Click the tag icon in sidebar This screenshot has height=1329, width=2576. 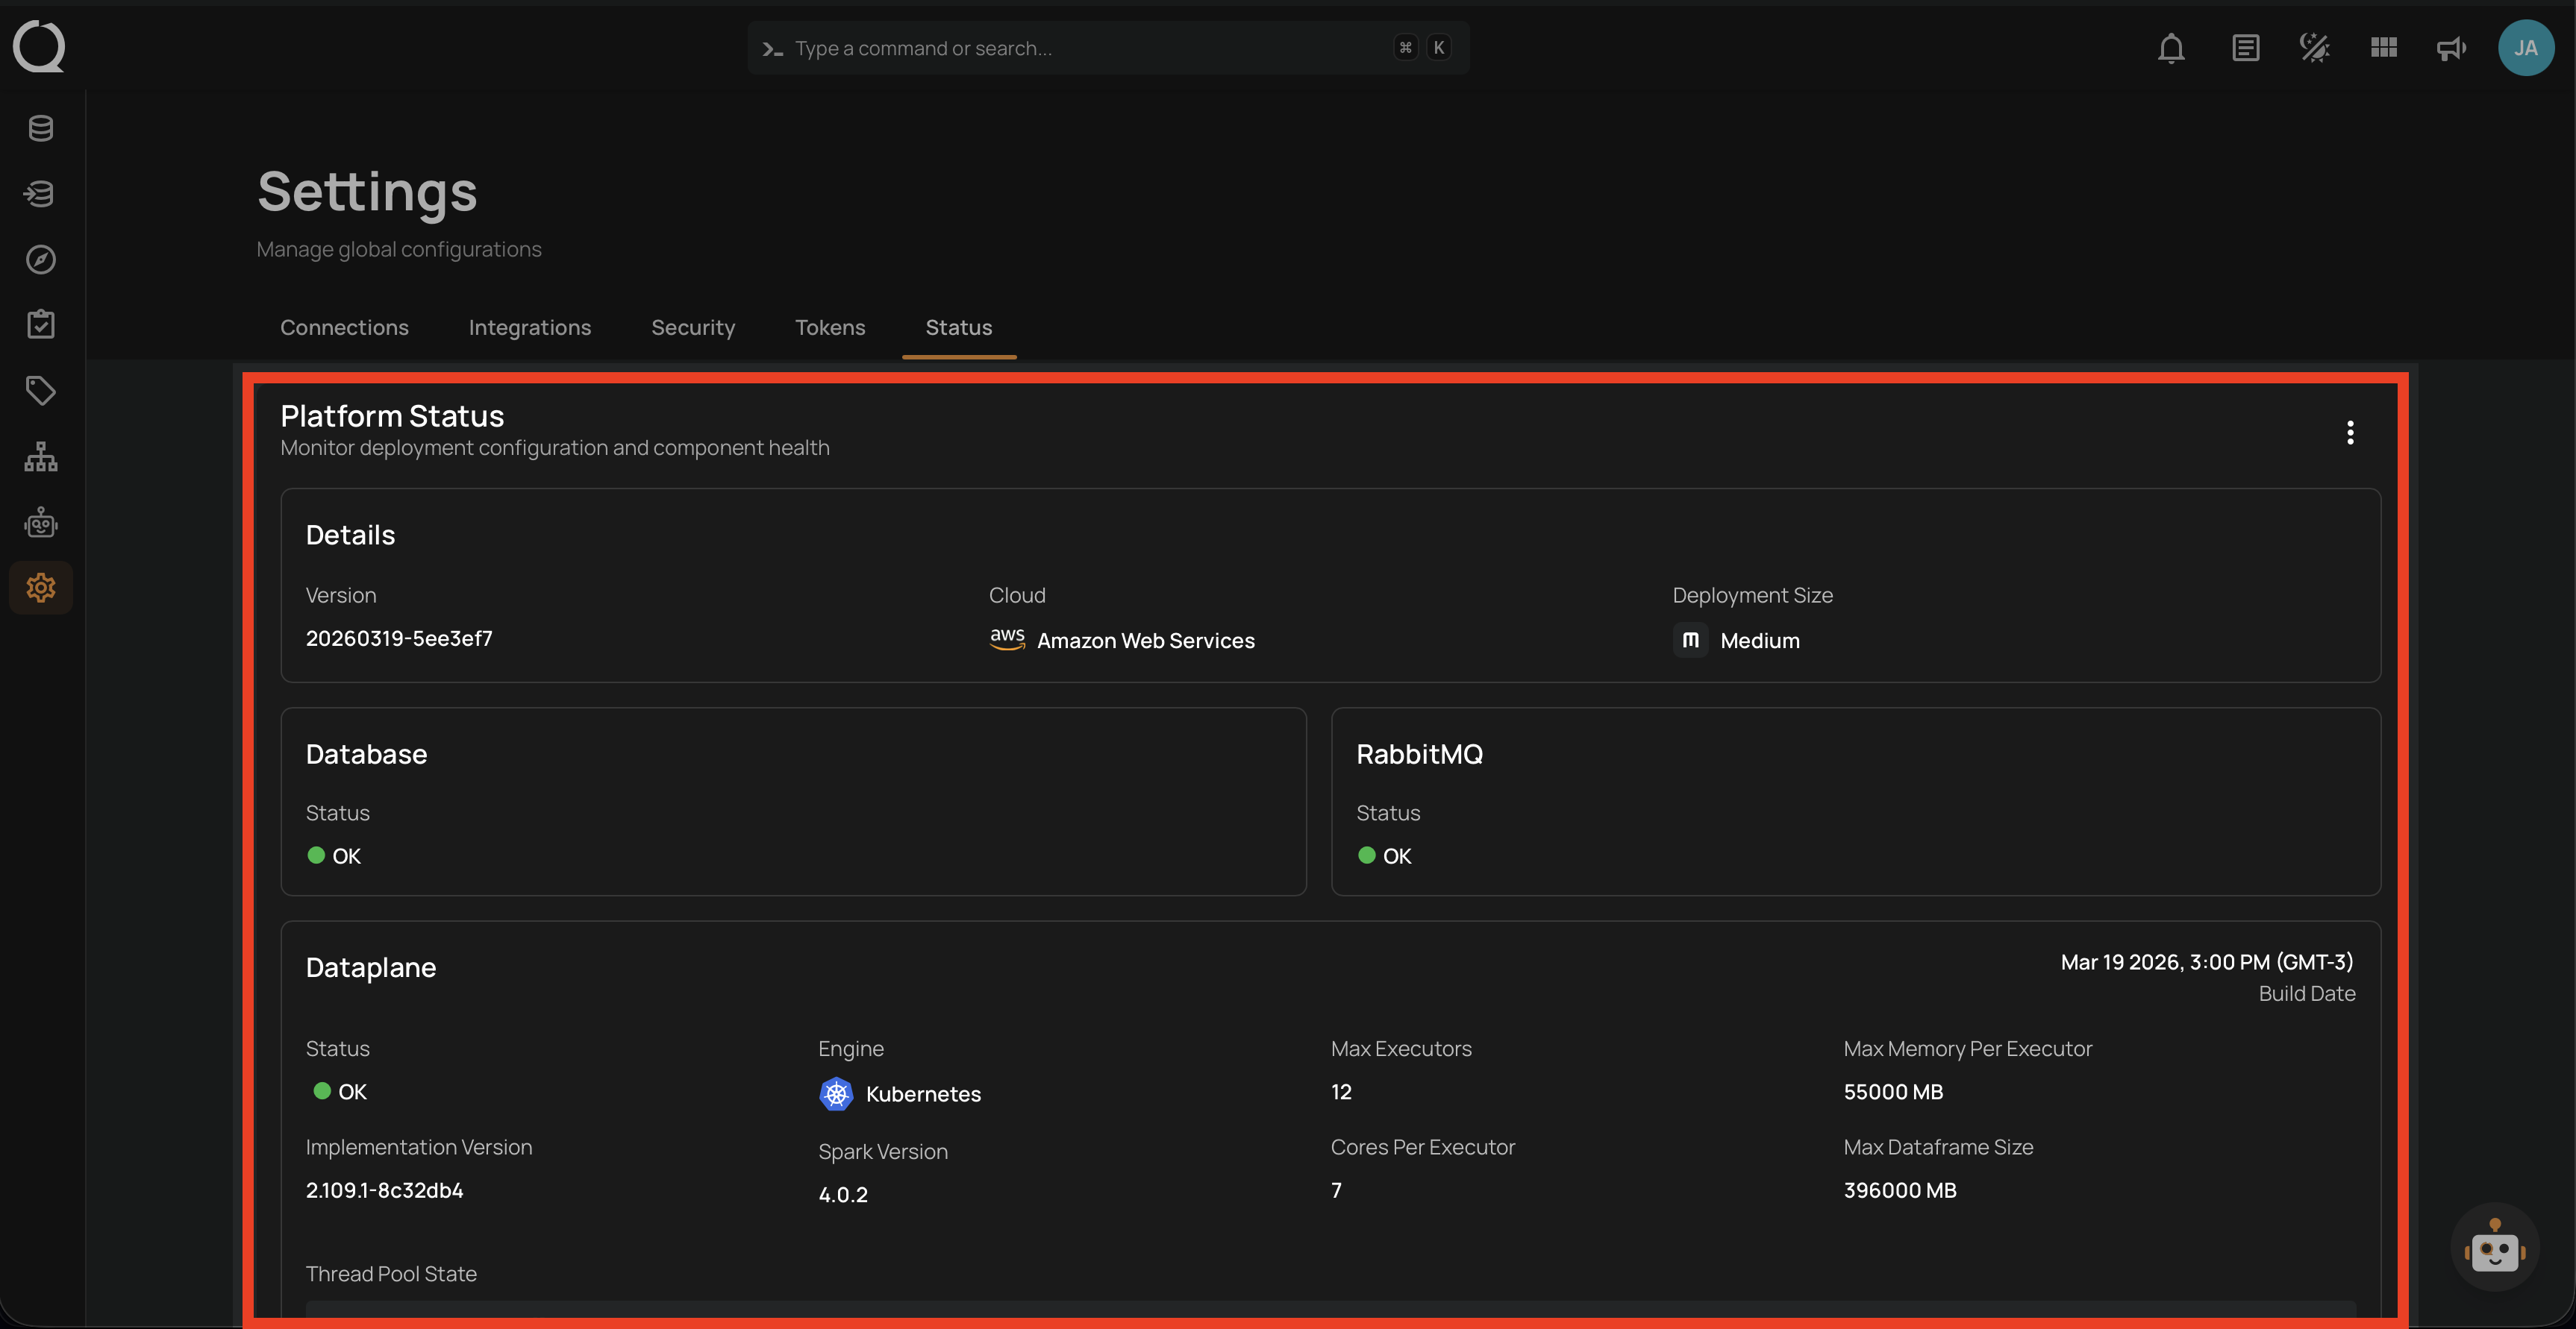[x=41, y=391]
